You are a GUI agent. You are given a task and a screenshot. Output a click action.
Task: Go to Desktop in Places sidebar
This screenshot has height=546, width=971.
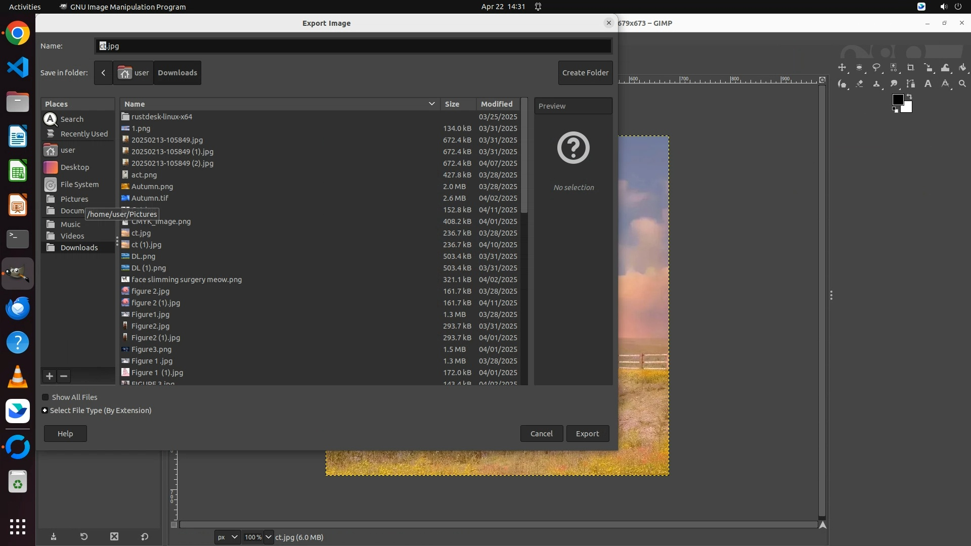click(x=74, y=167)
